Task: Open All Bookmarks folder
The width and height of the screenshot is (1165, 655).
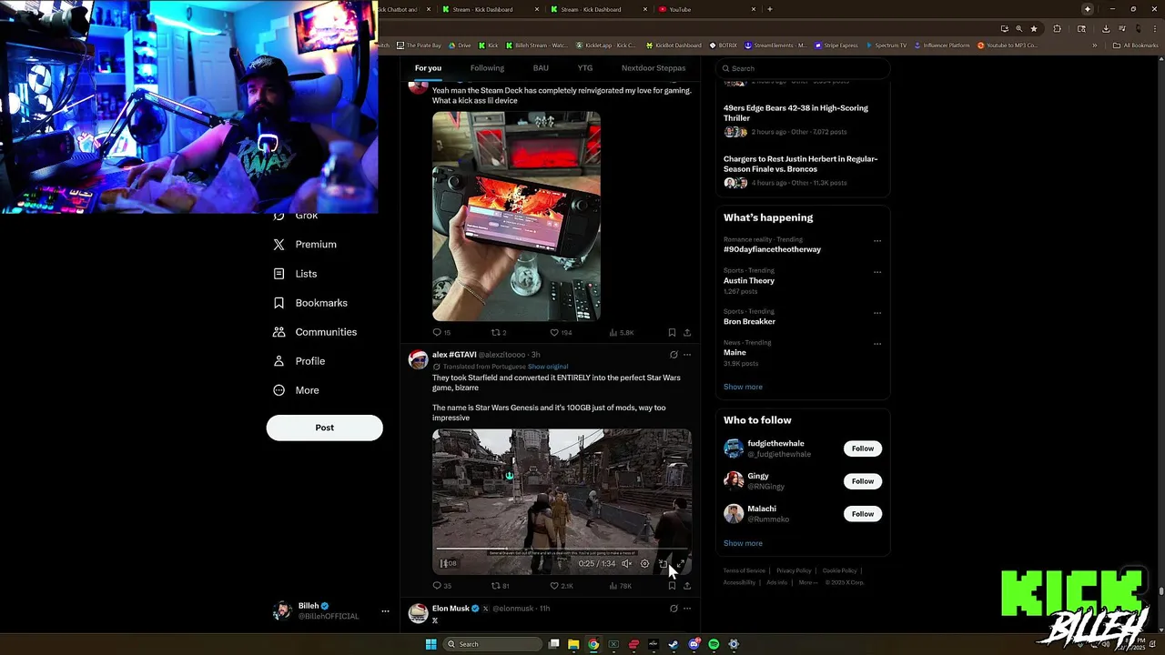Action: 1136,45
